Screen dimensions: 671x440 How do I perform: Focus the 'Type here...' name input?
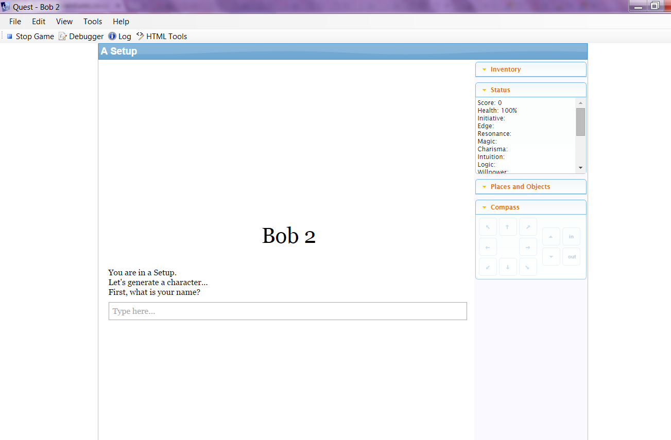[287, 311]
